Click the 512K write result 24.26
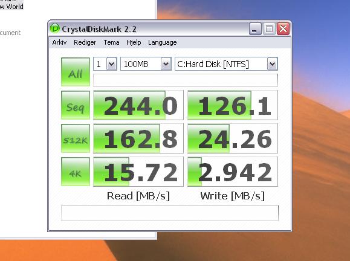This screenshot has width=350, height=261. point(233,138)
